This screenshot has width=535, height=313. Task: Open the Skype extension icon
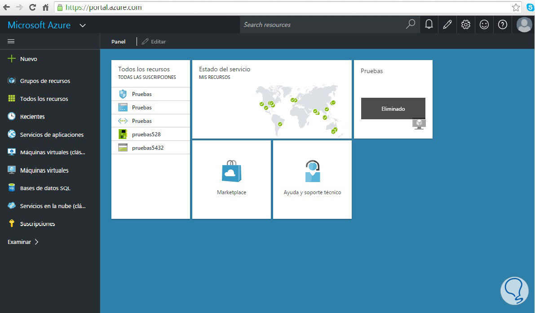click(x=530, y=7)
